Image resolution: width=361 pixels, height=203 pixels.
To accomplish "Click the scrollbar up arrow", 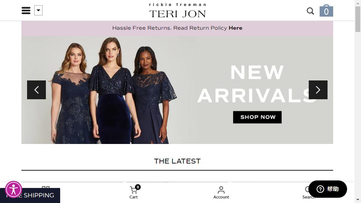I will (x=358, y=3).
